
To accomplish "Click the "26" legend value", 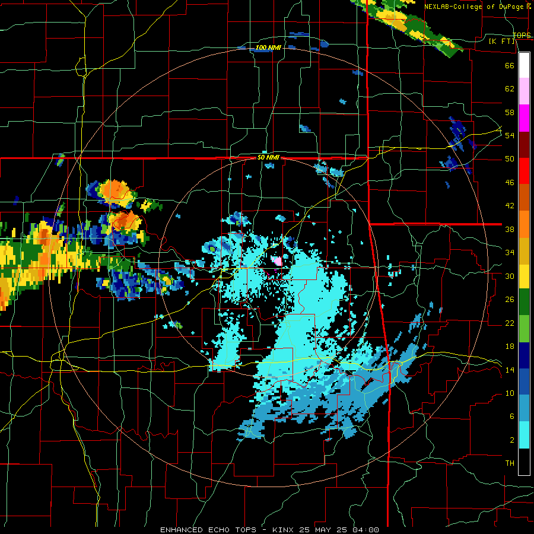I will click(510, 300).
